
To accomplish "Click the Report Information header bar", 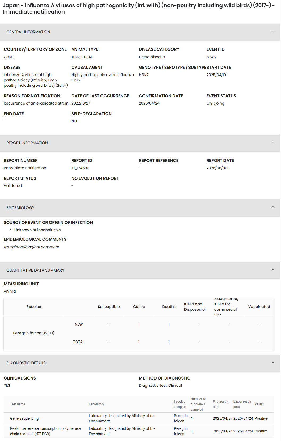I will (x=140, y=143).
